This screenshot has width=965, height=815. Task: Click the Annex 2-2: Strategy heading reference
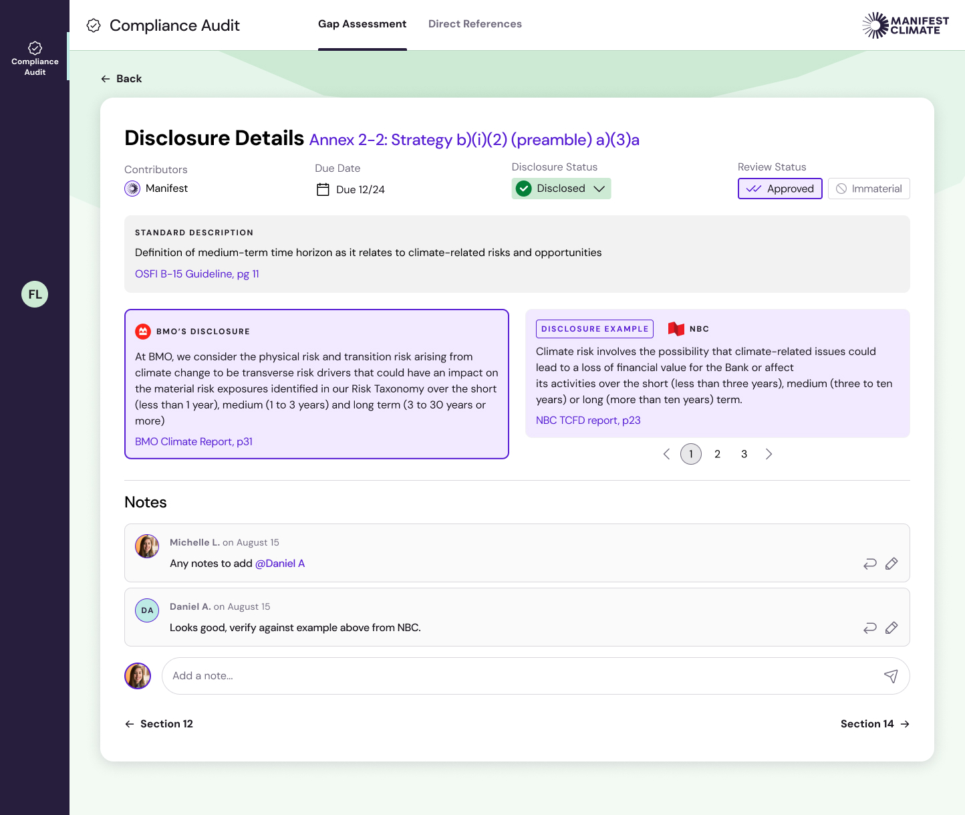(x=474, y=140)
